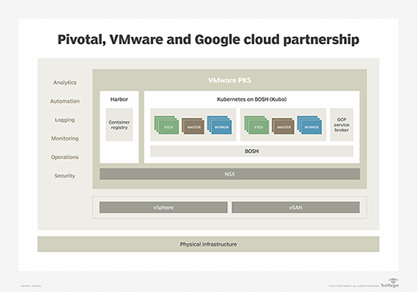Select the brown MASTER block nearest Harbor
The width and height of the screenshot is (417, 292).
pyautogui.click(x=193, y=126)
